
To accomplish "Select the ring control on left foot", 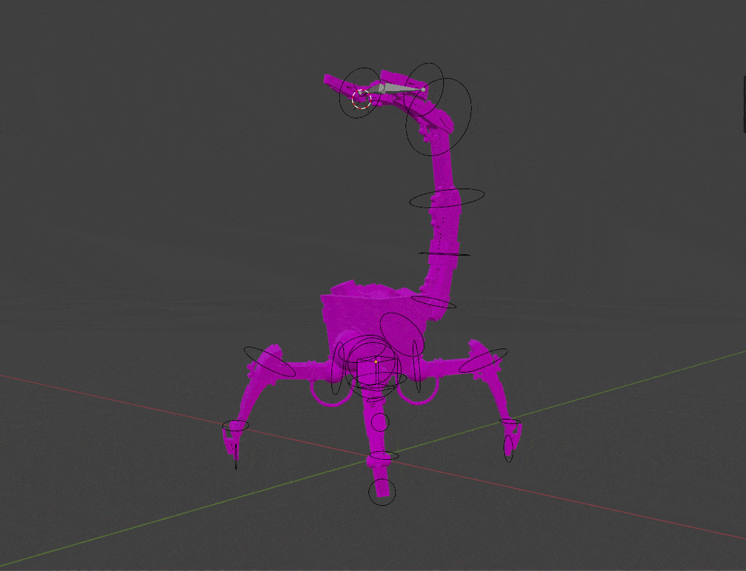I will coord(235,425).
